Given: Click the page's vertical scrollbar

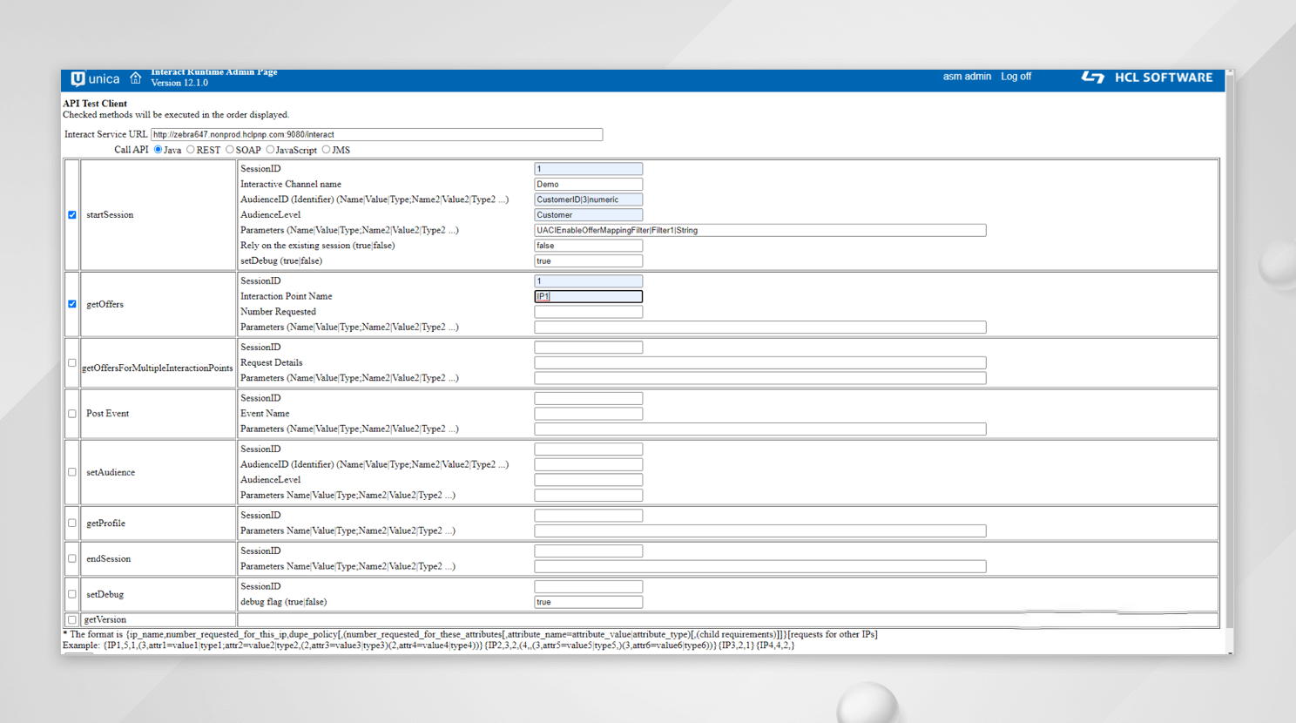Looking at the screenshot, I should coord(1230,348).
